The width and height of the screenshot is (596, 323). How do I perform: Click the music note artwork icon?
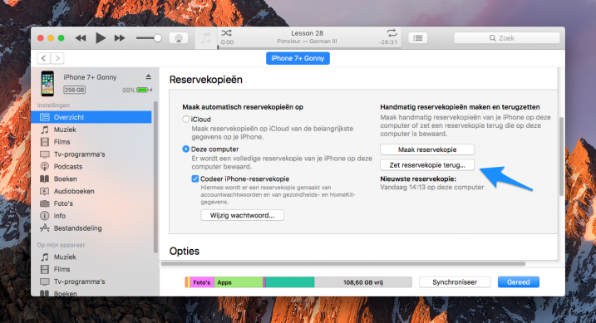pyautogui.click(x=205, y=38)
